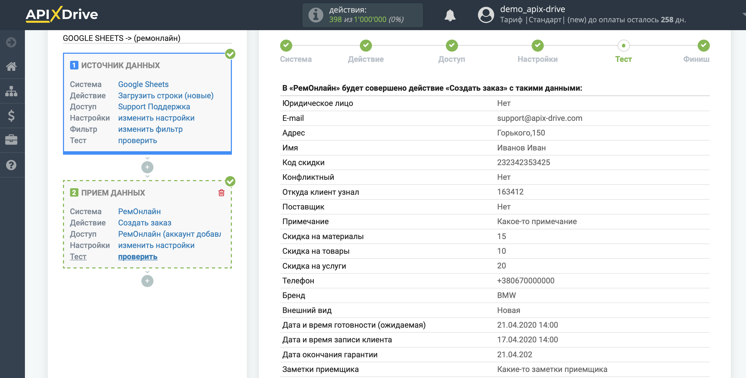Click the 21.04.2020 14:00 readiness date
This screenshot has height=378, width=746.
(x=527, y=325)
